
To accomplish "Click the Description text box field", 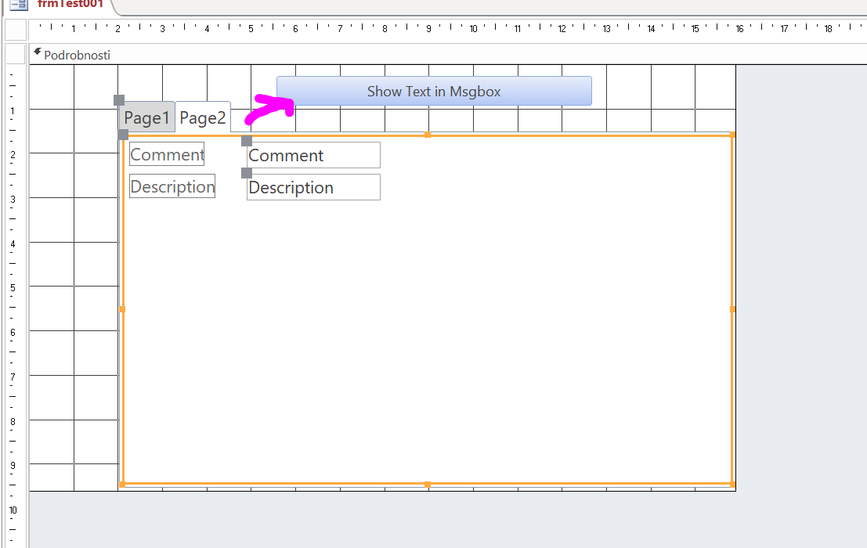I will (313, 187).
